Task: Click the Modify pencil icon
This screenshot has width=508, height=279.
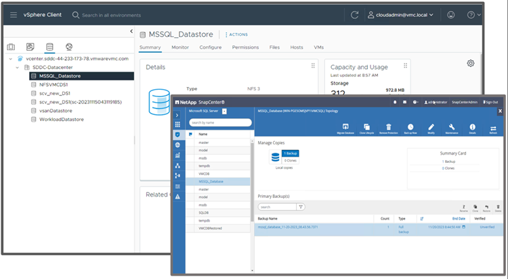Action: click(431, 127)
